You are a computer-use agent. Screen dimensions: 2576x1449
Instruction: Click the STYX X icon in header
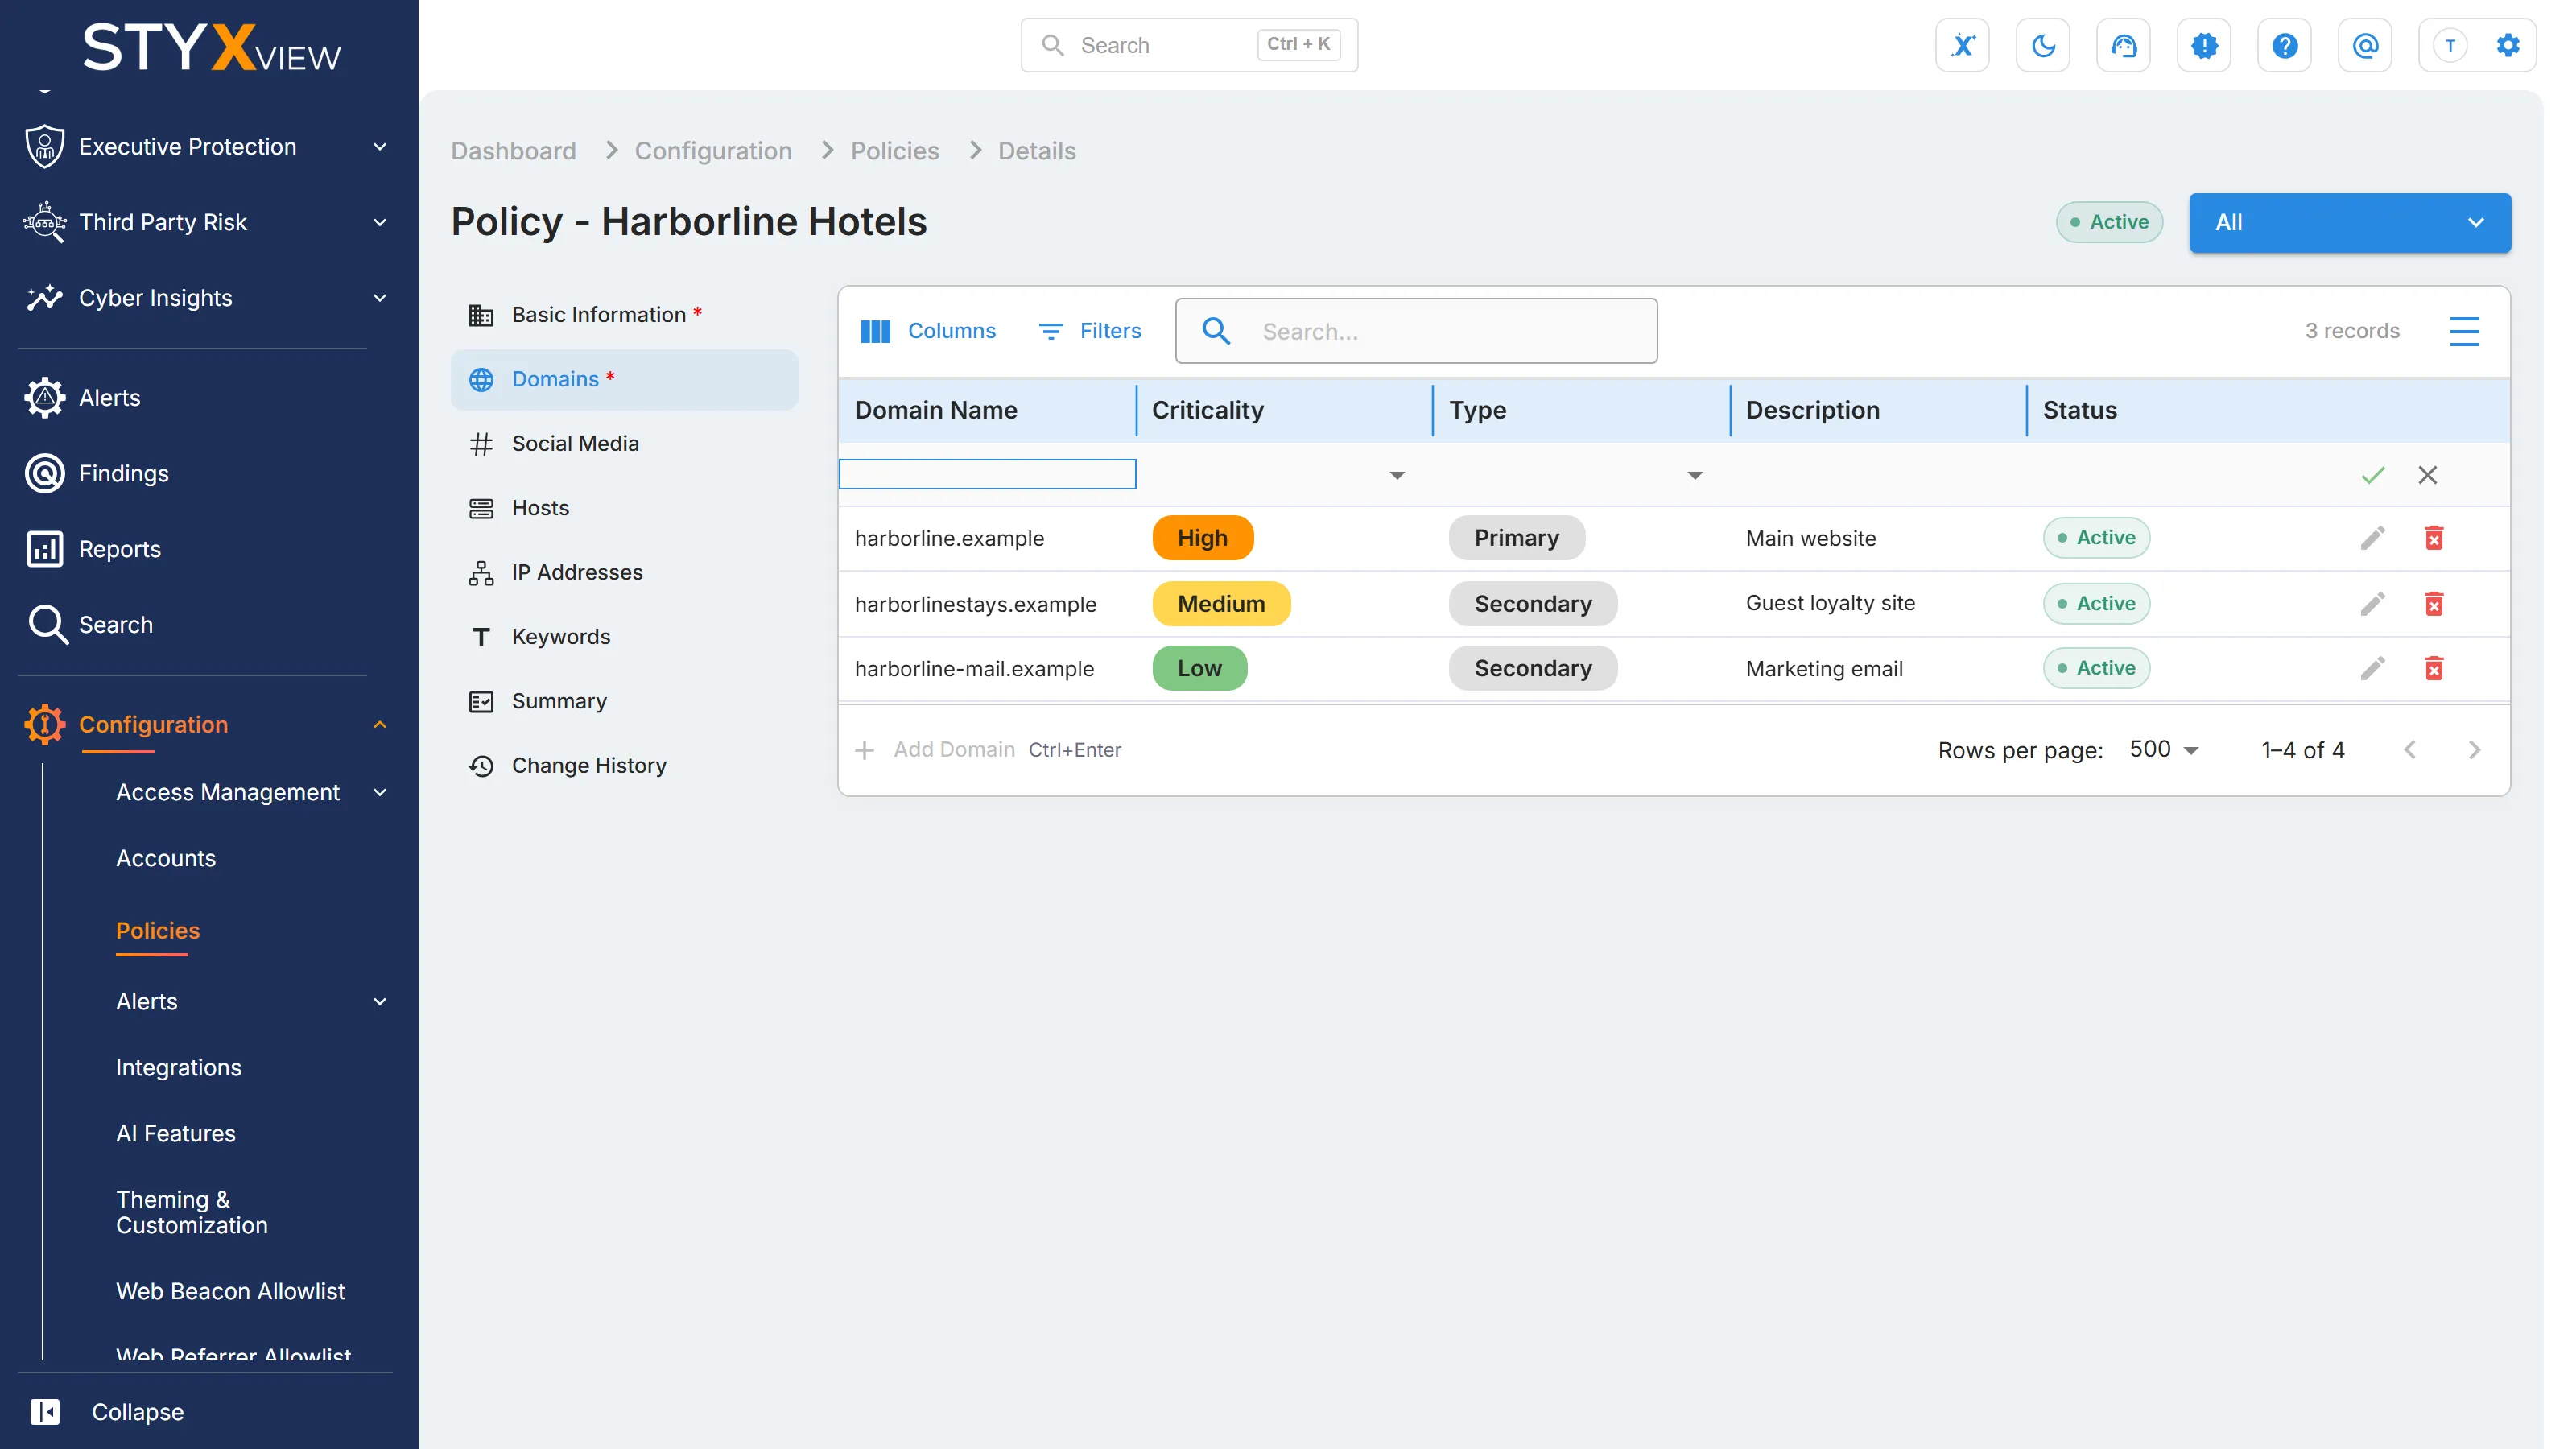[x=1962, y=45]
